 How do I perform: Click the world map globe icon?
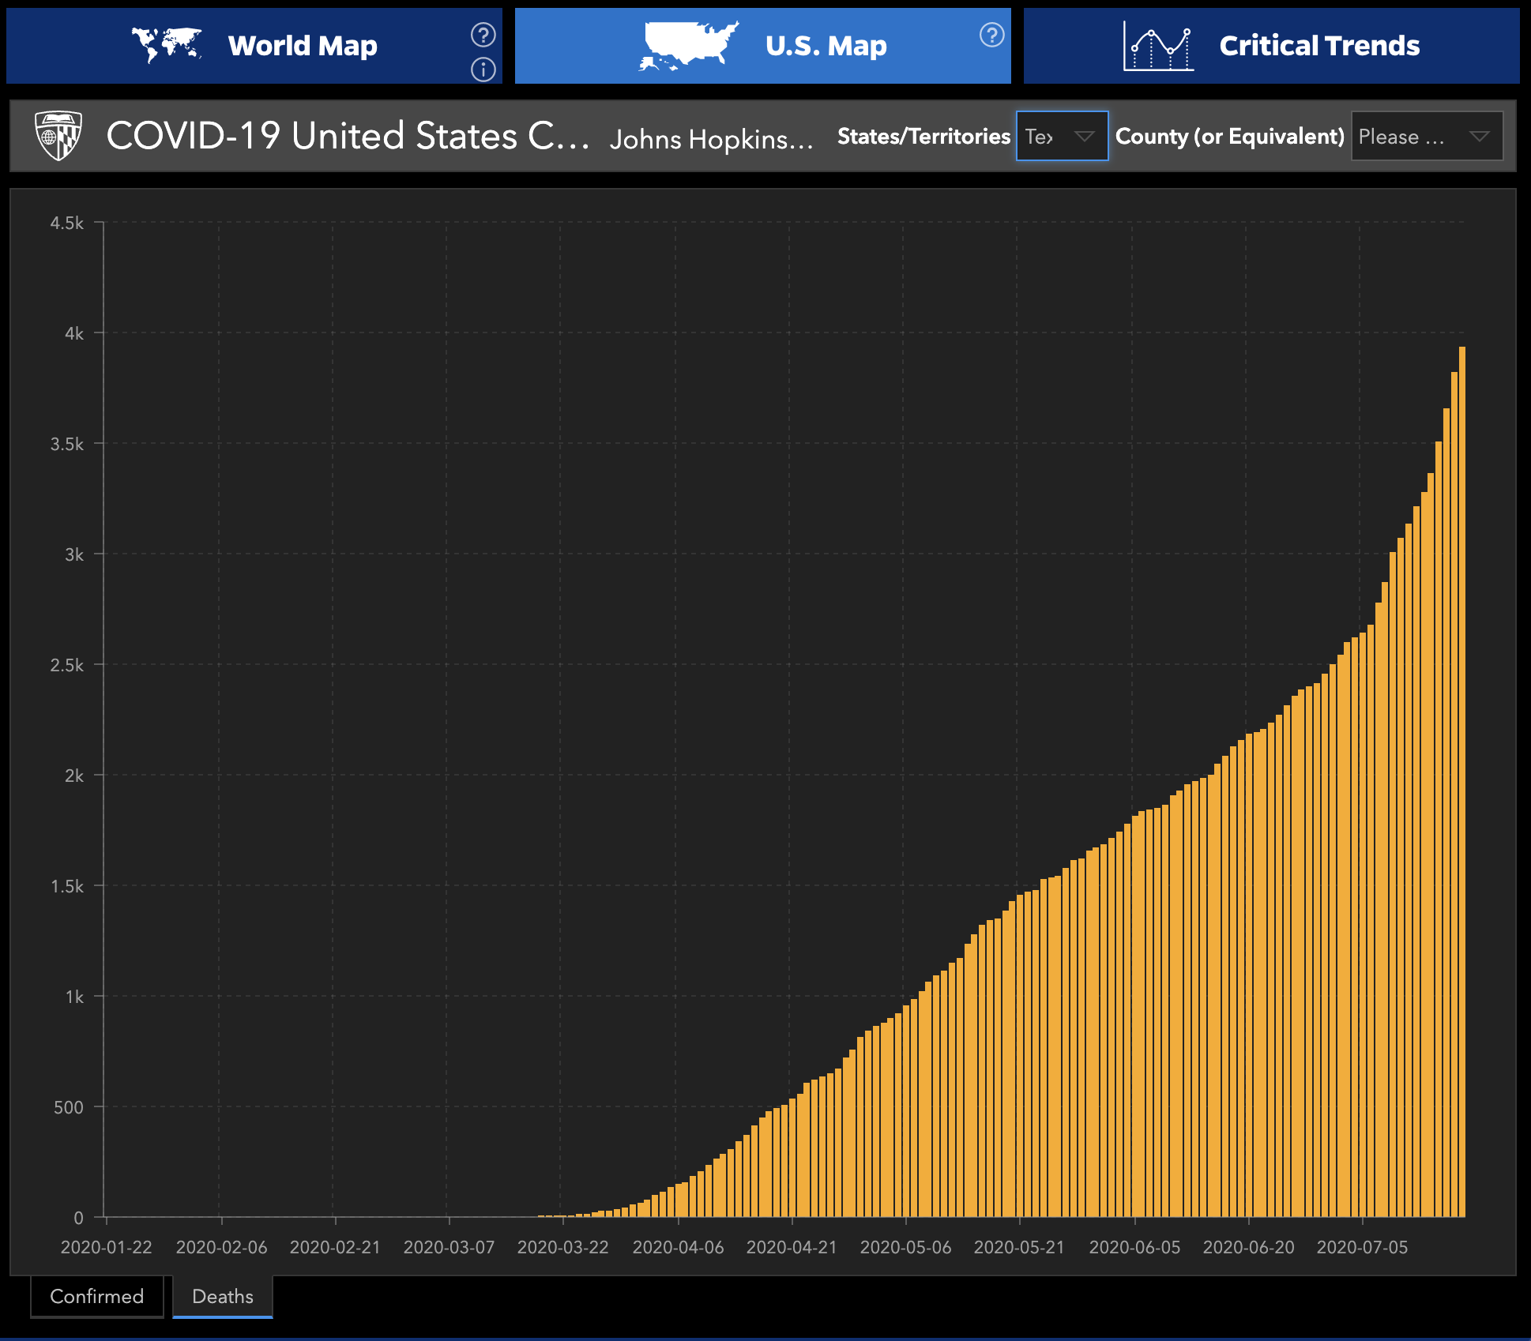[x=167, y=45]
